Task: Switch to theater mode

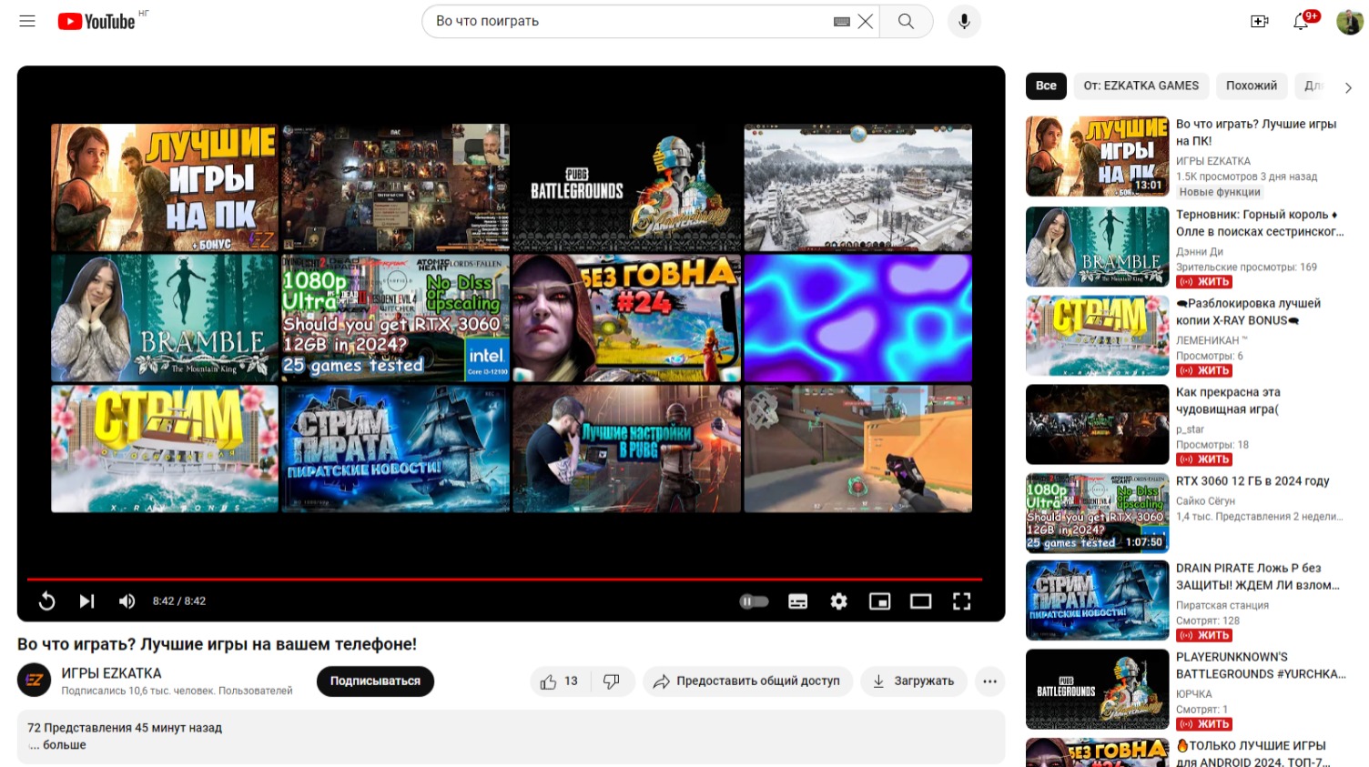Action: [x=920, y=600]
